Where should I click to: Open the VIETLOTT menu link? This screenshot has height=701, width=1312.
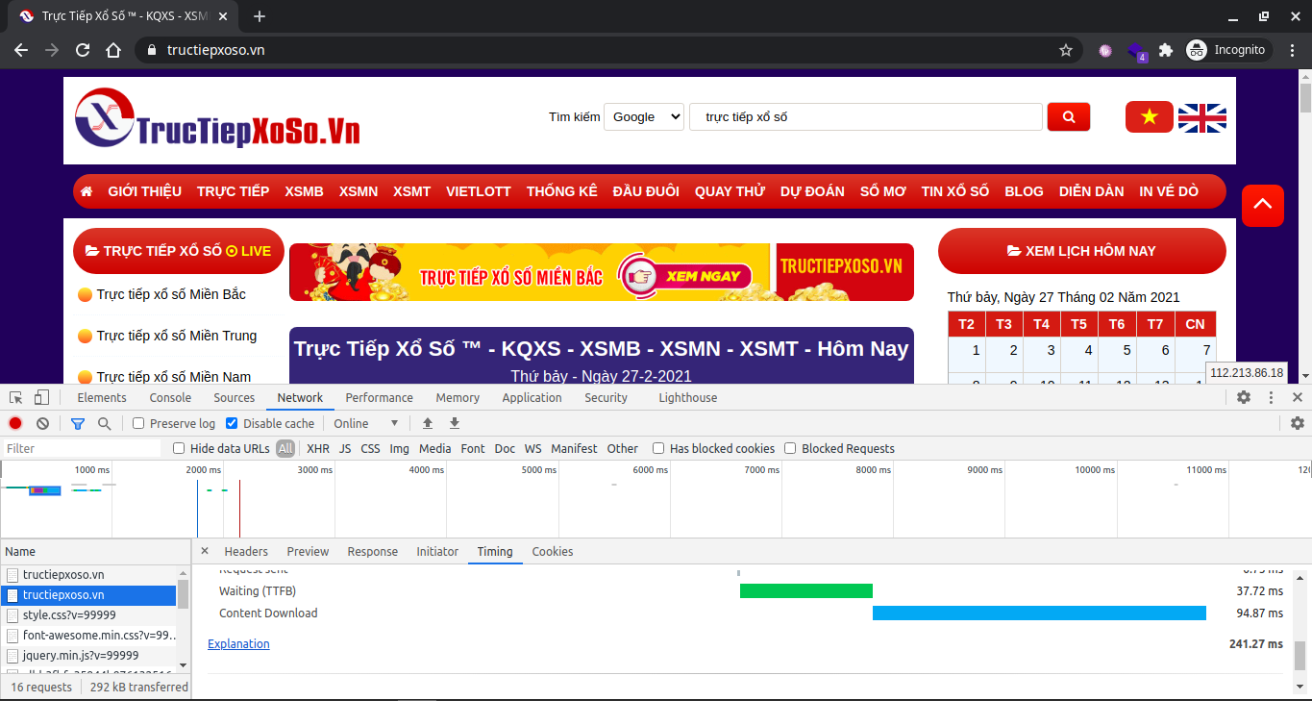(479, 191)
